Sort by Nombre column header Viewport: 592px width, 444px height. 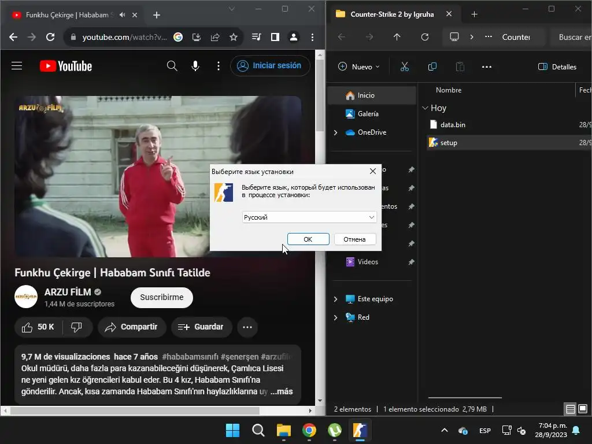(449, 90)
